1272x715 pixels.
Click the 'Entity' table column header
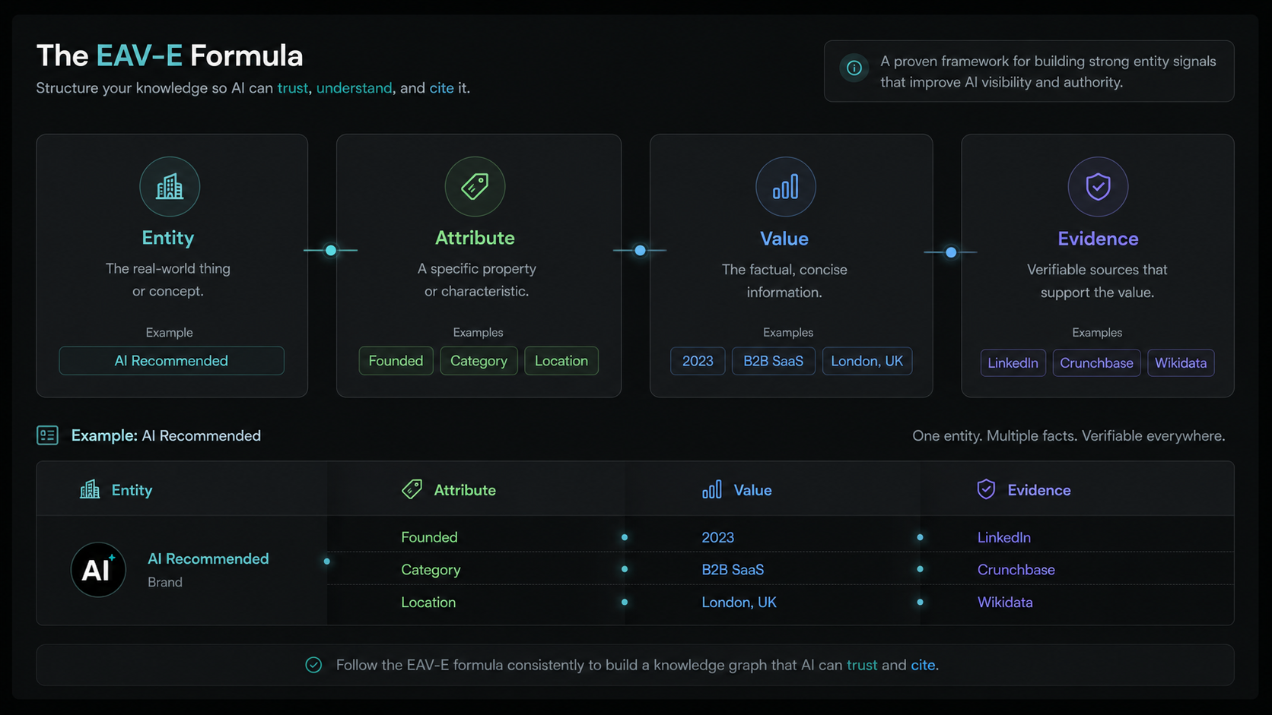tap(132, 490)
